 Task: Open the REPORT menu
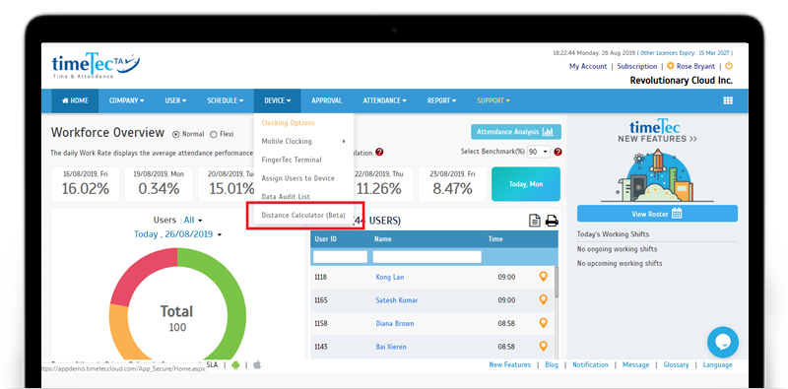(x=441, y=100)
